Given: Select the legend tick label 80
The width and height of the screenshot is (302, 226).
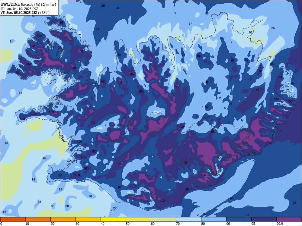Looking at the screenshot, I should tap(203, 224).
